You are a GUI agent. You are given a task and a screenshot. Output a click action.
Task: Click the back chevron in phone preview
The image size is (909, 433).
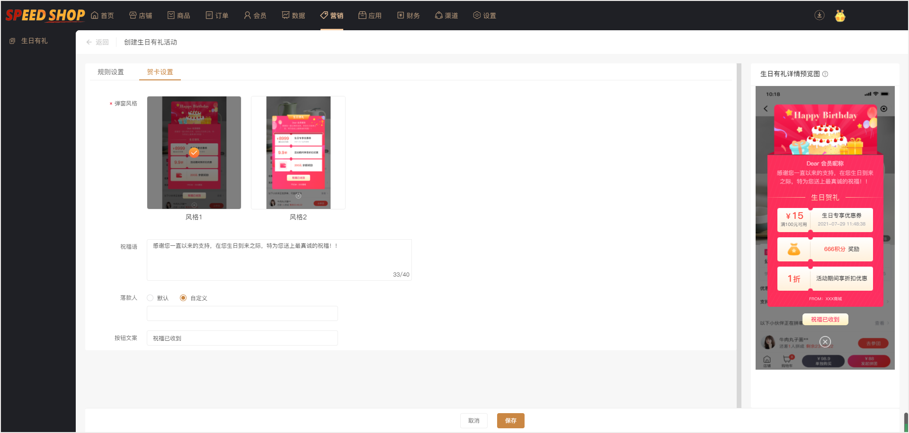click(766, 109)
